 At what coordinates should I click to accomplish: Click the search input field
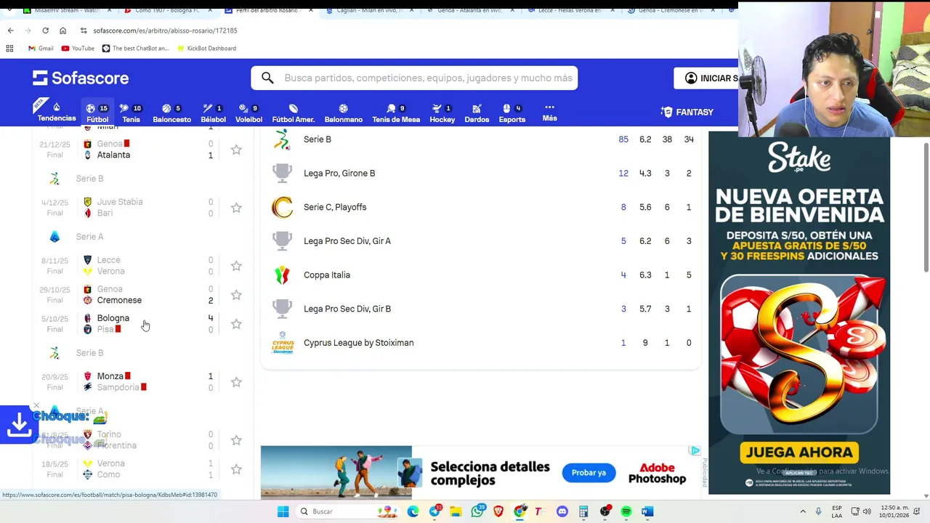click(414, 78)
